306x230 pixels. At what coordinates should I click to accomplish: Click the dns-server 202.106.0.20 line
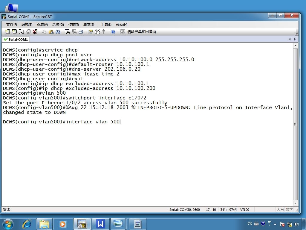[x=72, y=69]
